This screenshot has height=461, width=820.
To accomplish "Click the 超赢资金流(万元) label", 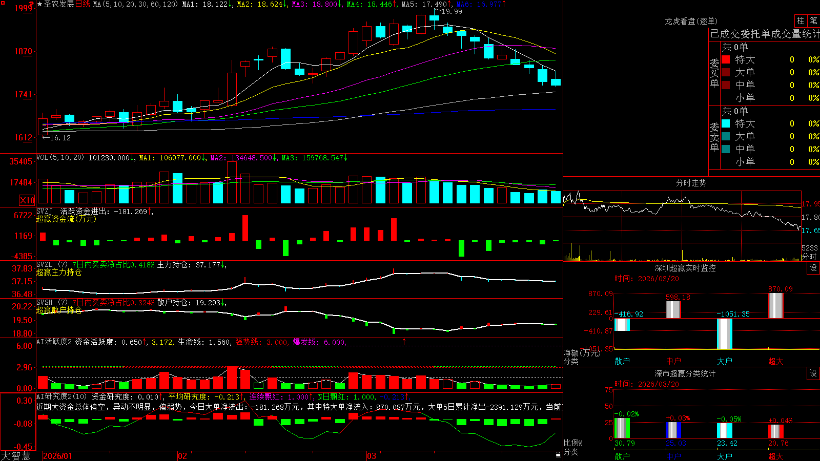I will (66, 219).
